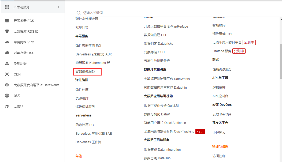Open 运维事件中心 link
The width and height of the screenshot is (282, 162).
[x=222, y=34]
